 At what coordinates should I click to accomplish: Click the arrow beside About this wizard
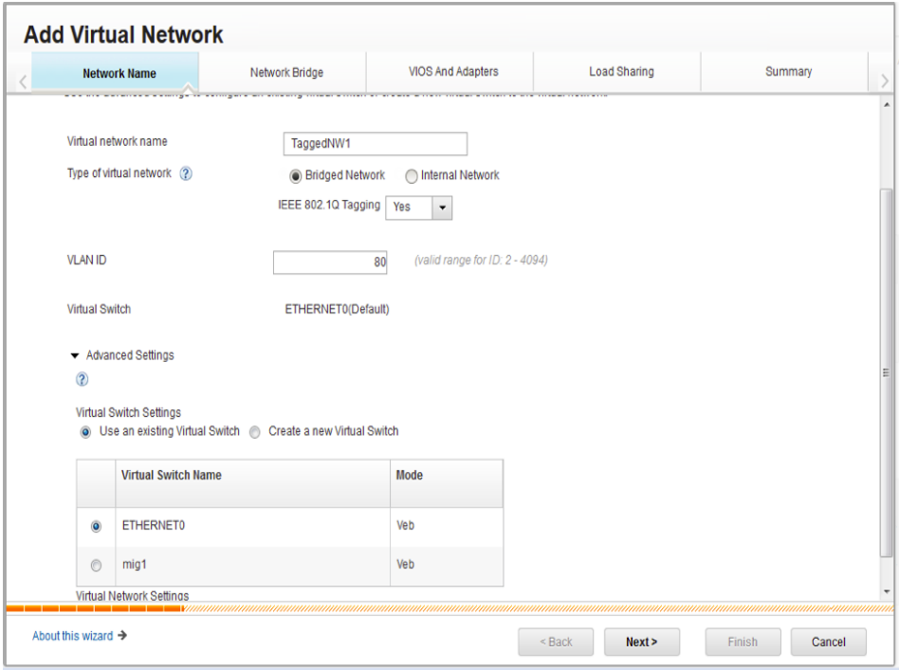[x=122, y=635]
